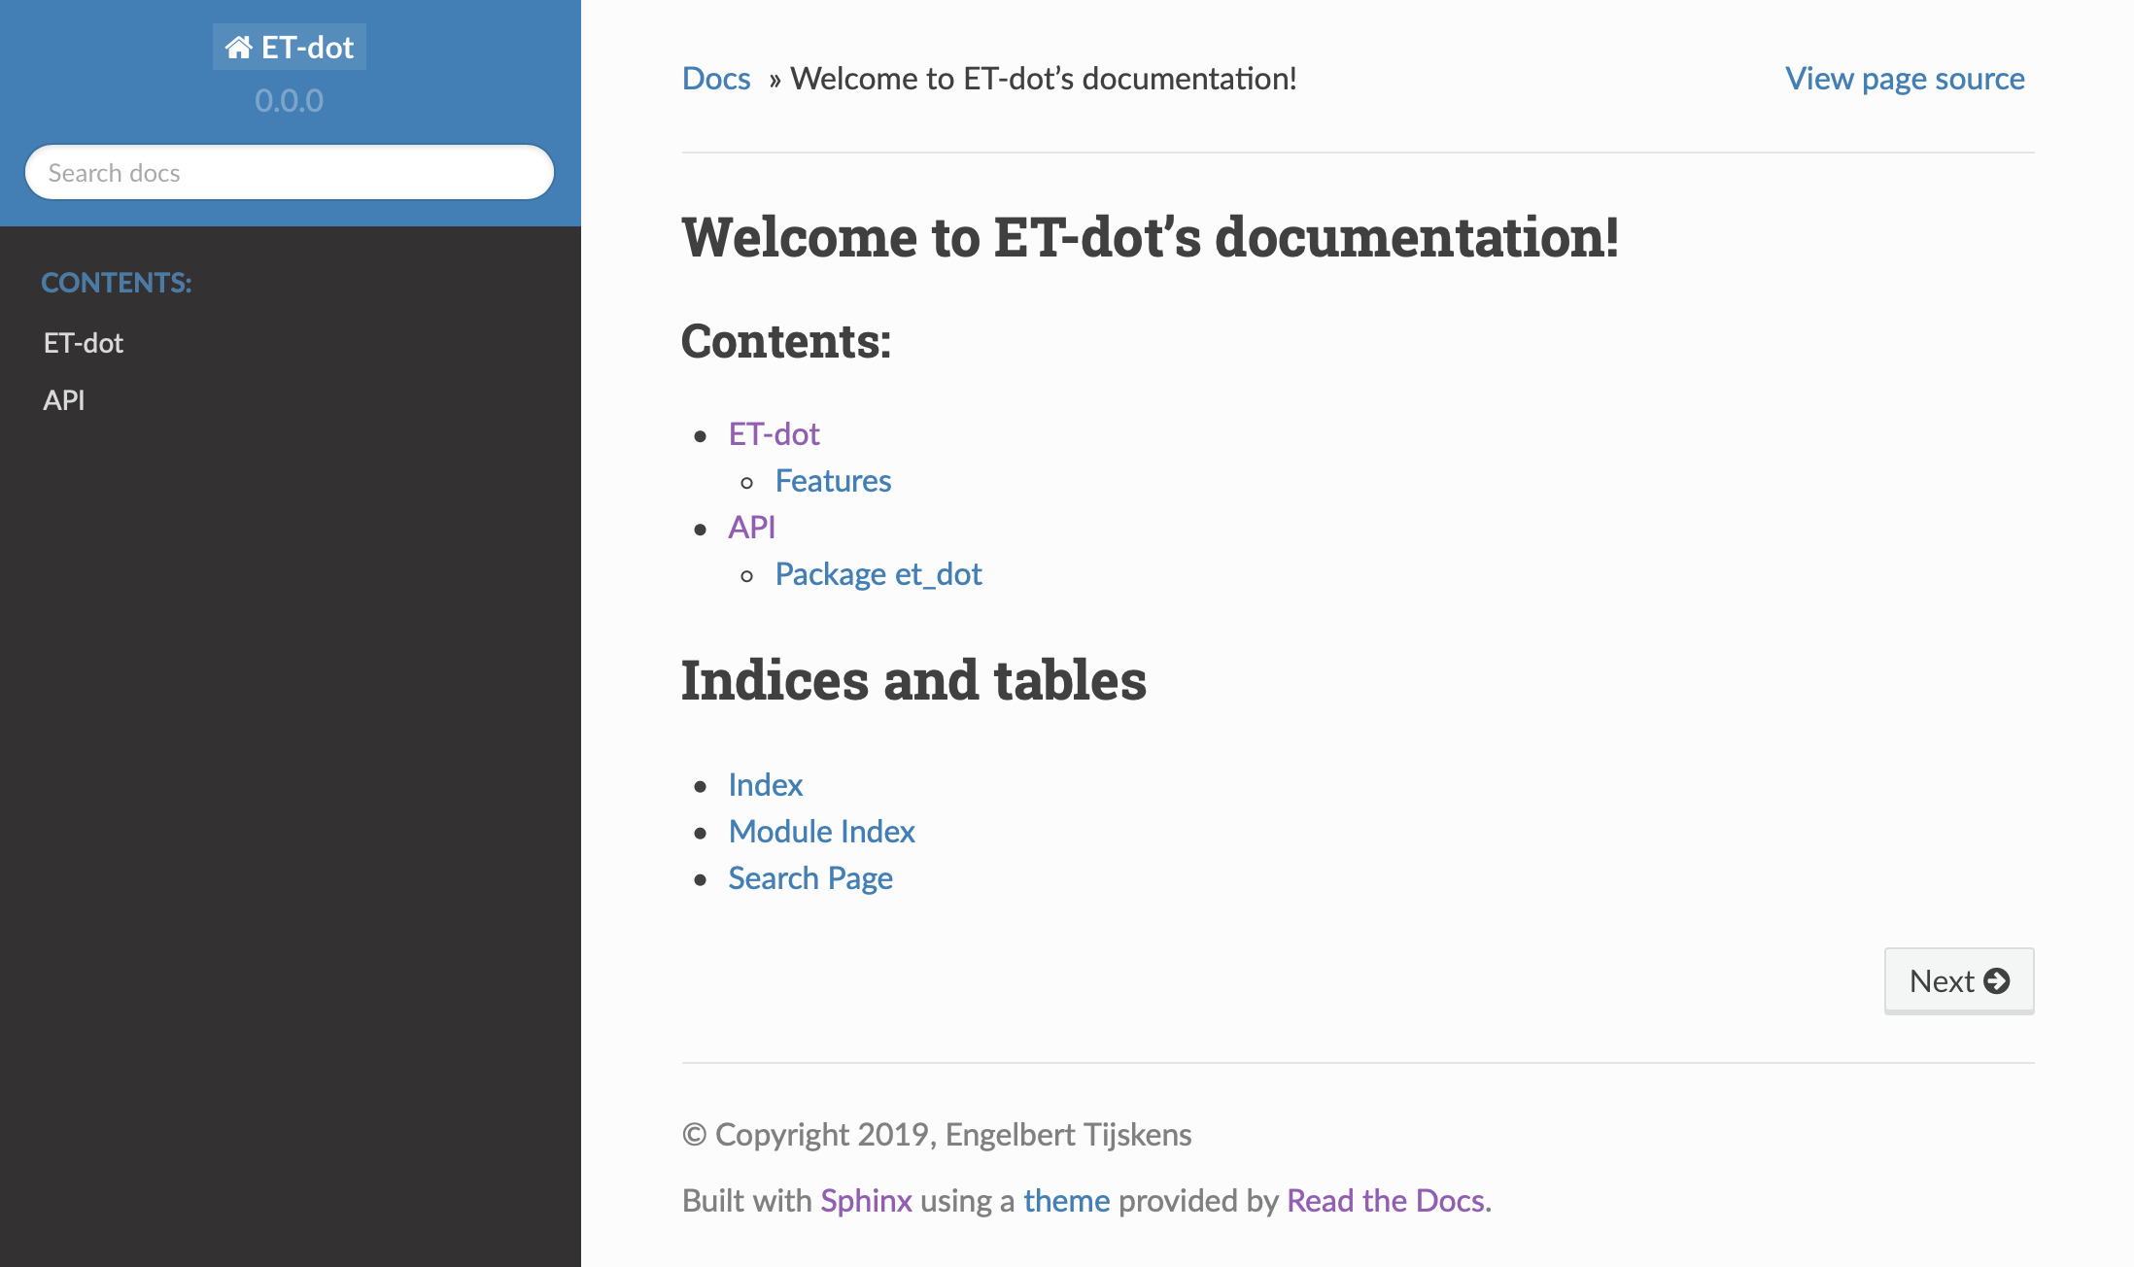2134x1267 pixels.
Task: Open Read the Docs footer link
Action: (1386, 1201)
